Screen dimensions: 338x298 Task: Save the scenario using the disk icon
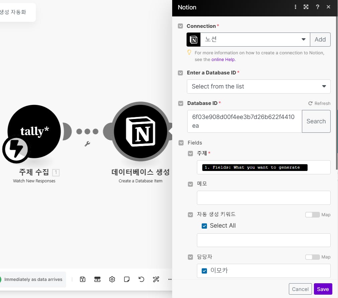83,279
